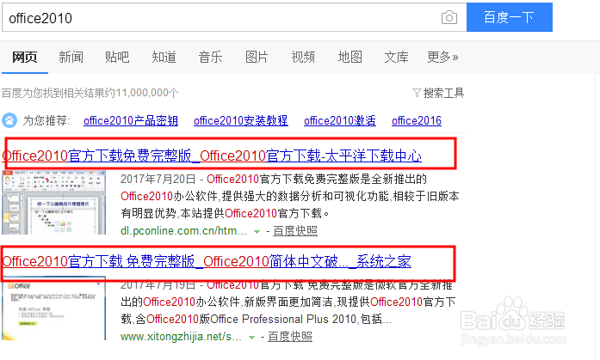Switch to the 图片 tab
Image resolution: width=600 pixels, height=360 pixels.
click(x=257, y=58)
